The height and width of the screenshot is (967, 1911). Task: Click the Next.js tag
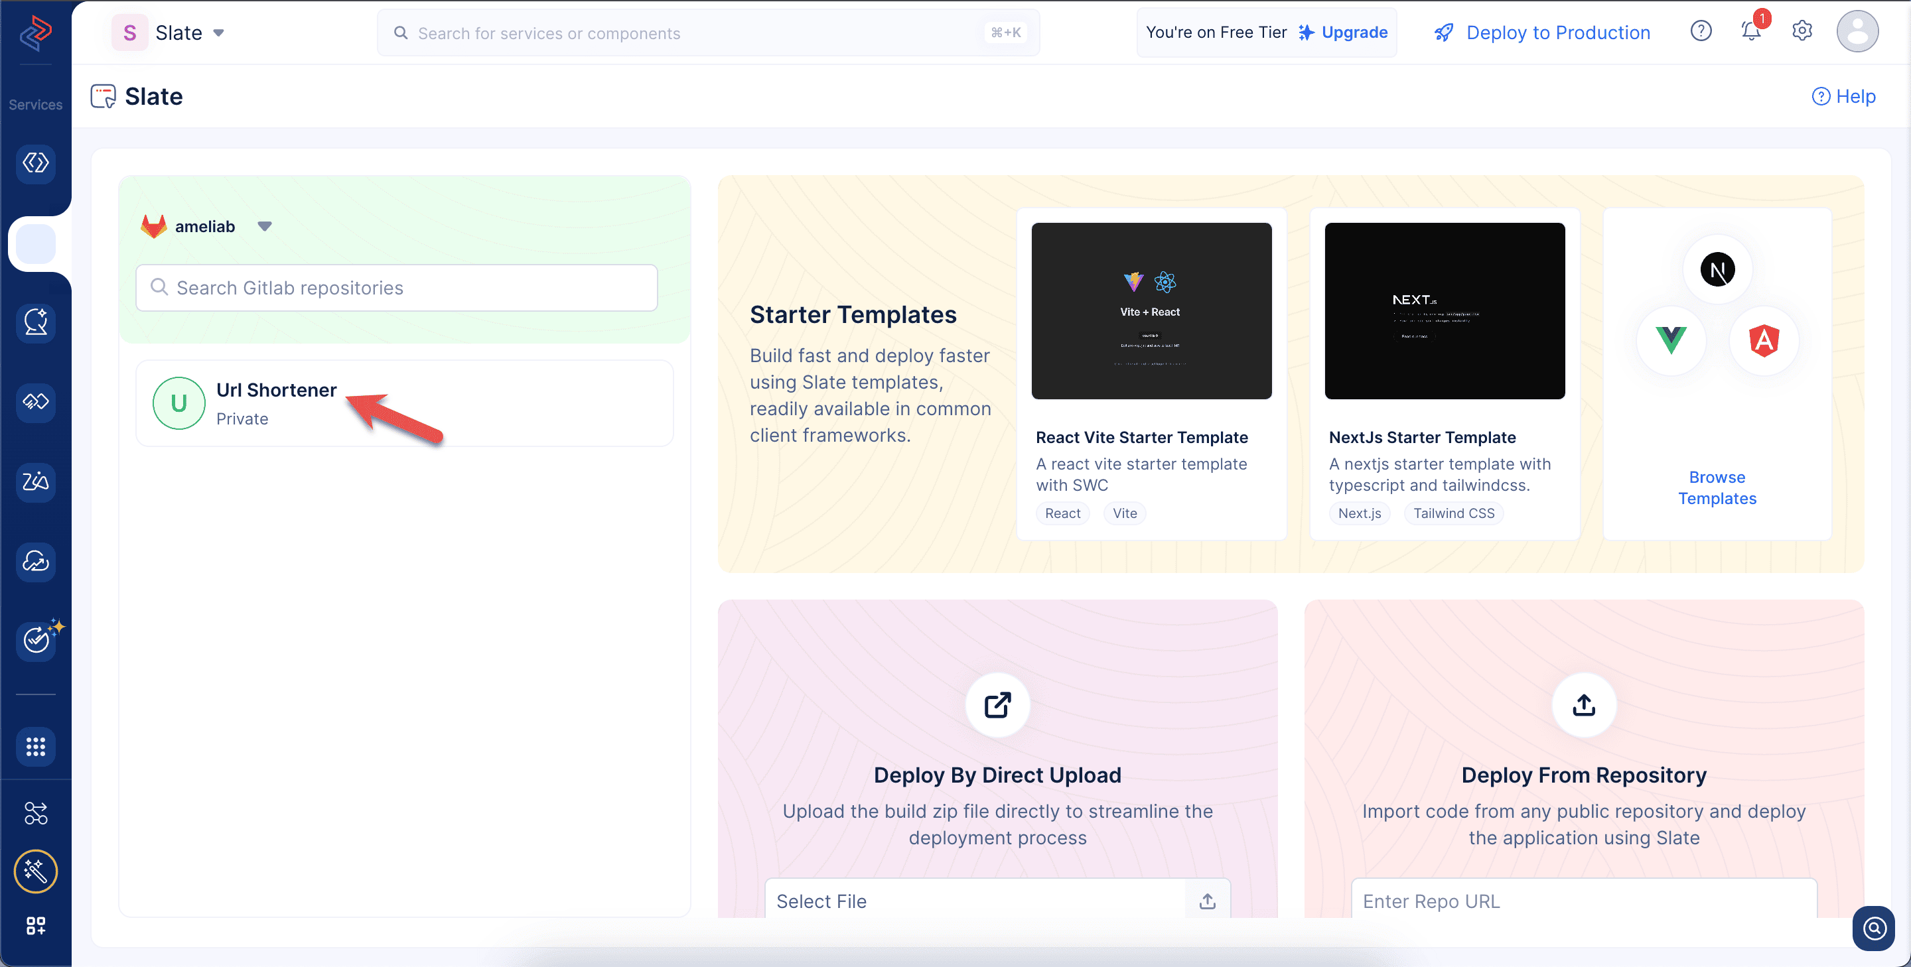pos(1359,513)
